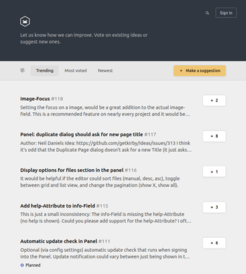Open Add help-Attribute to info-Field idea

pyautogui.click(x=58, y=205)
